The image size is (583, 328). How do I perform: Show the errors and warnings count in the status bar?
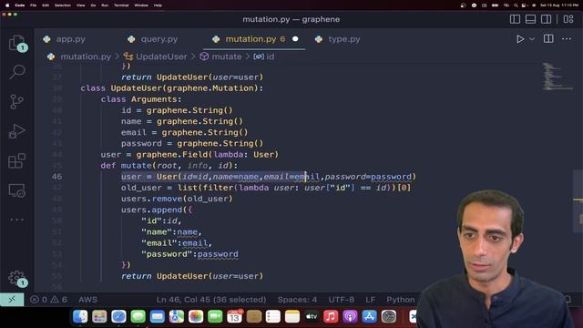[x=48, y=300]
